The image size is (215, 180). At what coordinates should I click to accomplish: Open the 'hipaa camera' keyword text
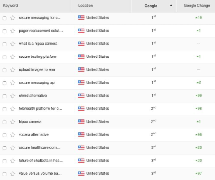tap(30, 122)
